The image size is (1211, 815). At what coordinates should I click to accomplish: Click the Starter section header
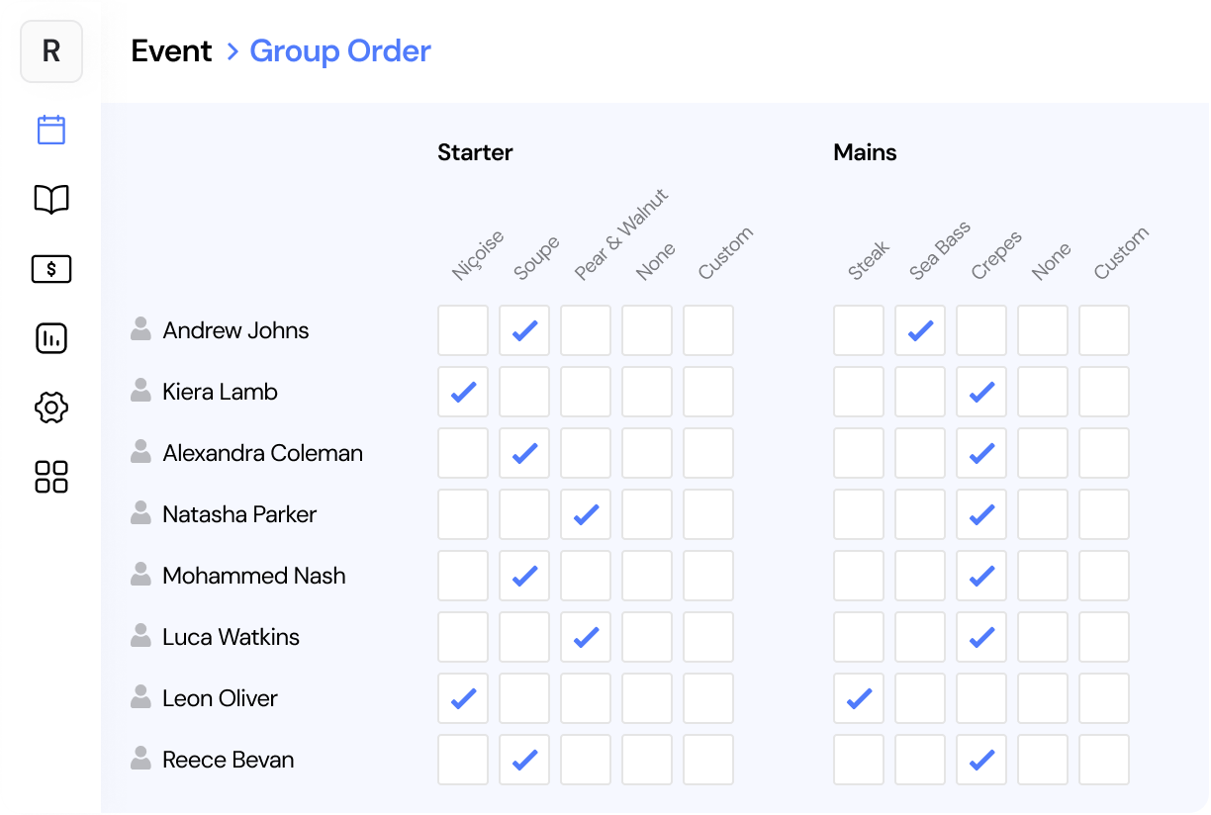pyautogui.click(x=475, y=152)
